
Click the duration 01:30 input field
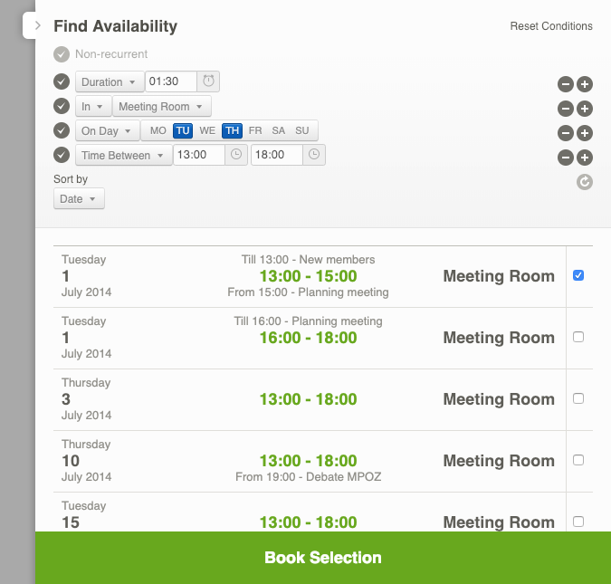171,81
